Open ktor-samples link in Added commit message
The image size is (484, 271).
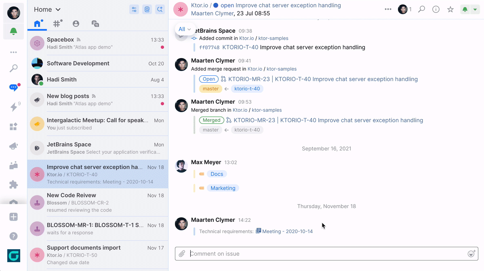pyautogui.click(x=273, y=38)
